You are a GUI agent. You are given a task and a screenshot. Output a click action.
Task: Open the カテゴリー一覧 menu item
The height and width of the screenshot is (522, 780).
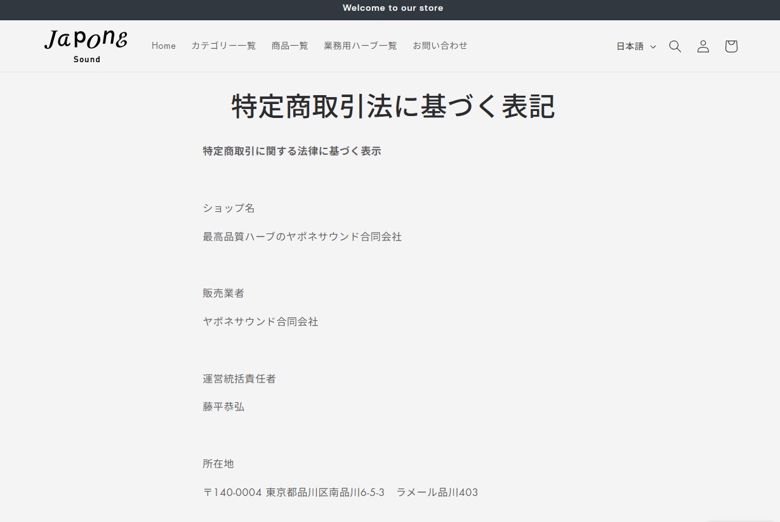223,46
